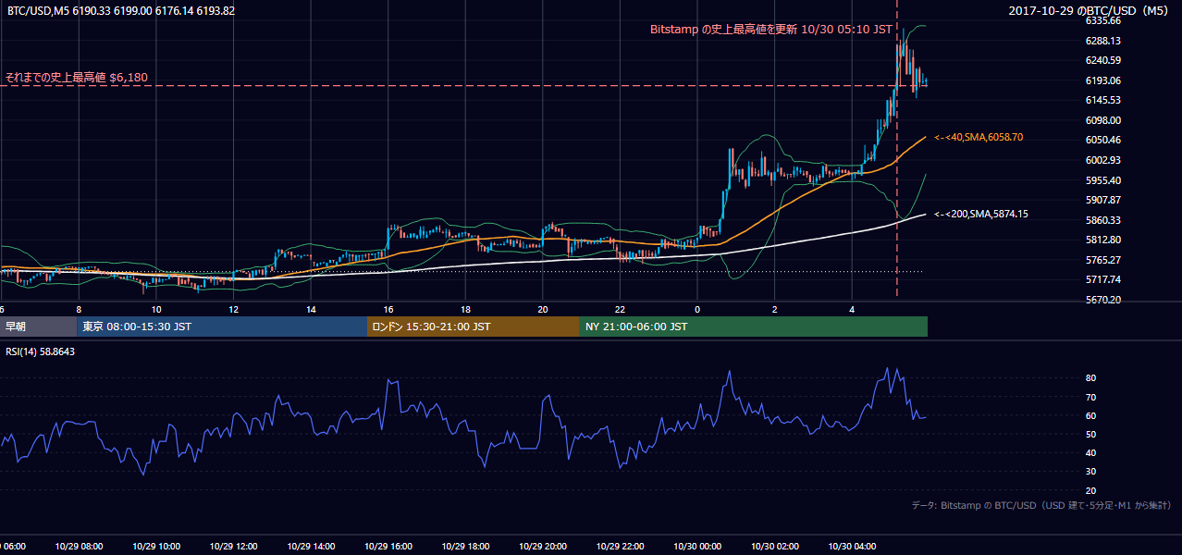Click the RSI 60 level label
The height and width of the screenshot is (555, 1182).
pos(1090,415)
